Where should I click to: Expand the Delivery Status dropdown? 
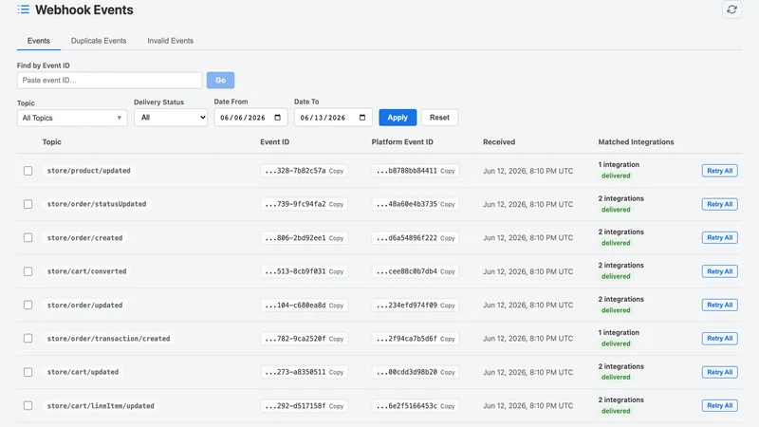tap(171, 118)
